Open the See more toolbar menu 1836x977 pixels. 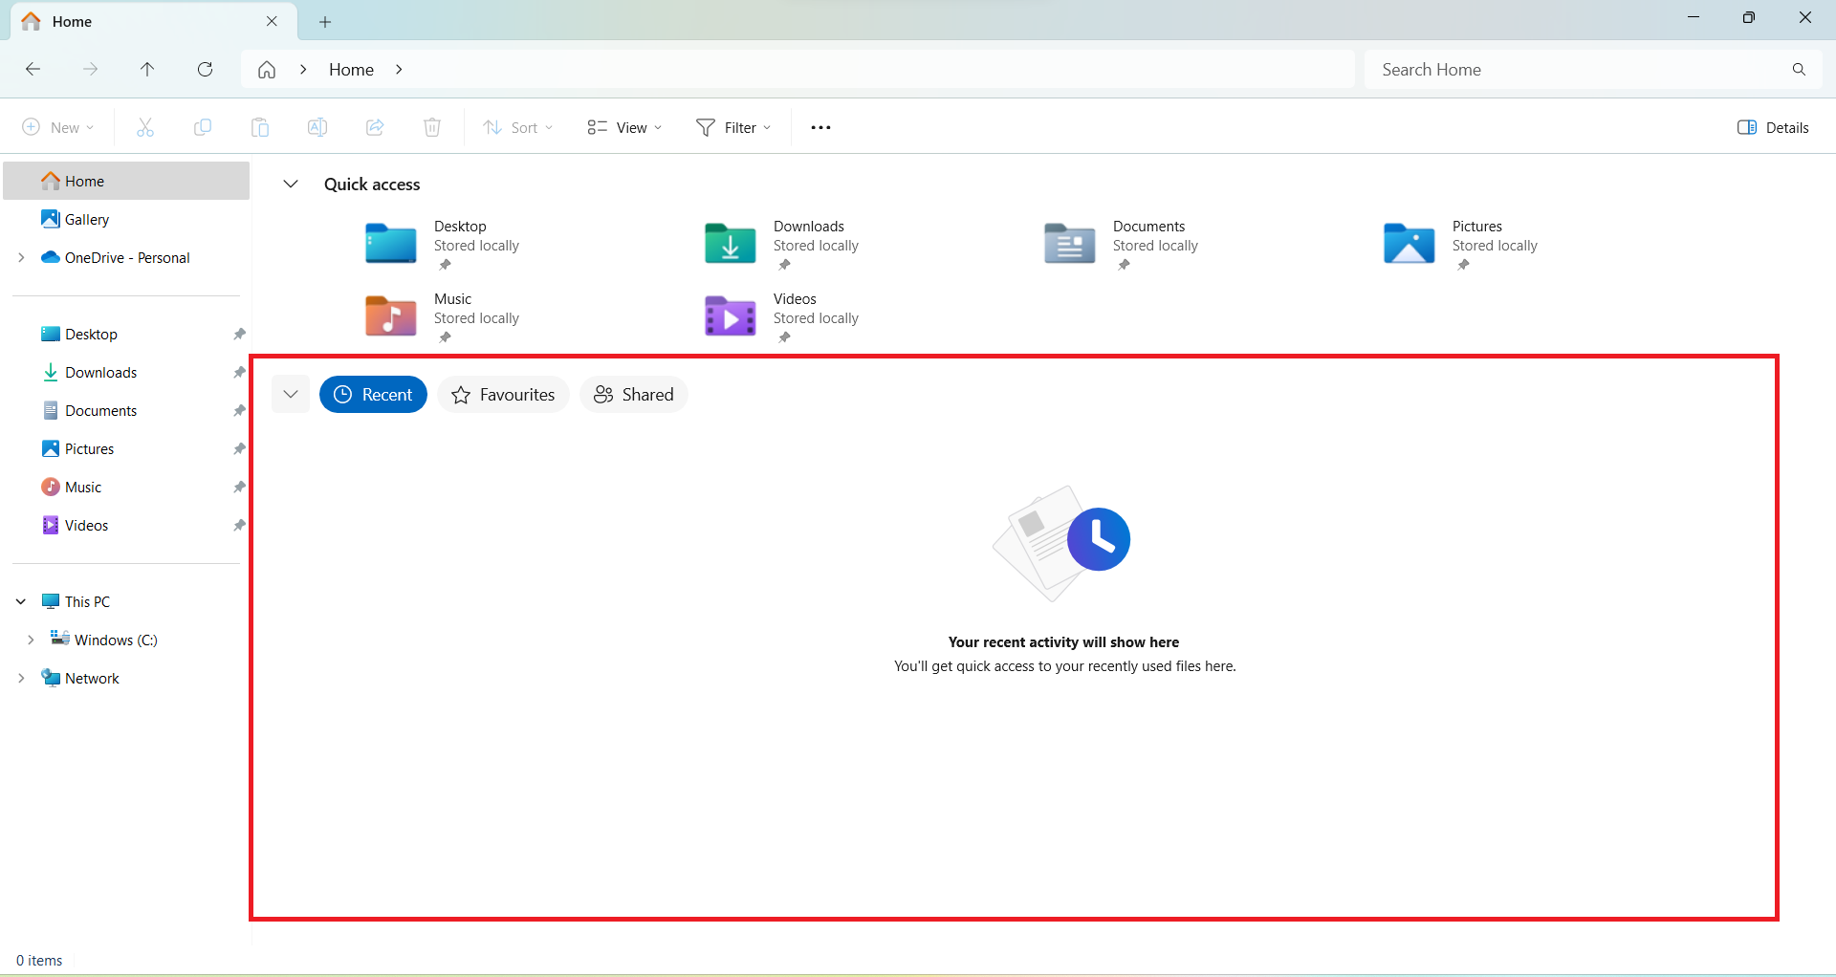[x=820, y=126]
